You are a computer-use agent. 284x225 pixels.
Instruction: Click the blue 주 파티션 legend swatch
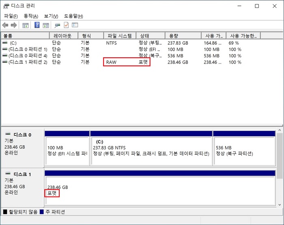click(42, 212)
